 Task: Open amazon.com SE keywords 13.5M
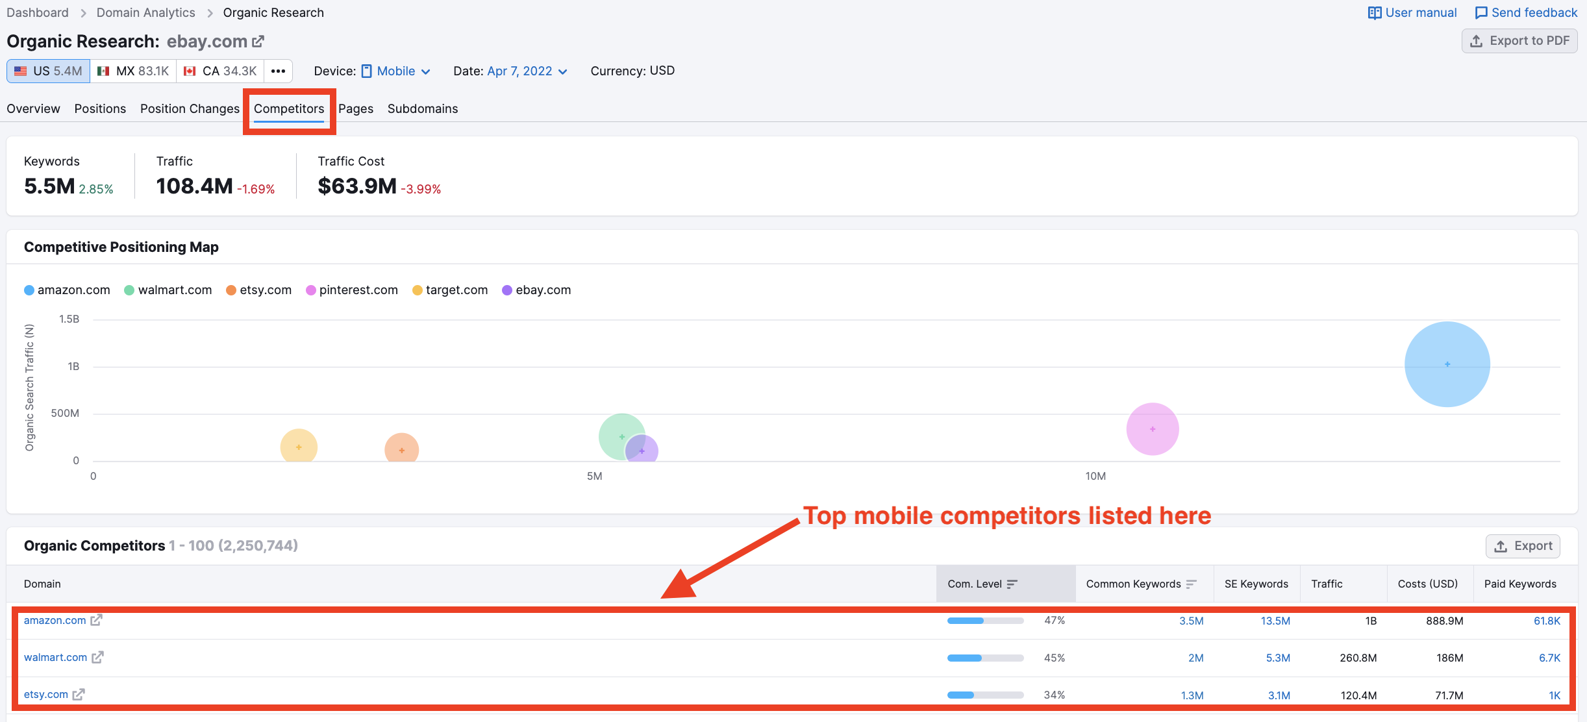point(1275,621)
